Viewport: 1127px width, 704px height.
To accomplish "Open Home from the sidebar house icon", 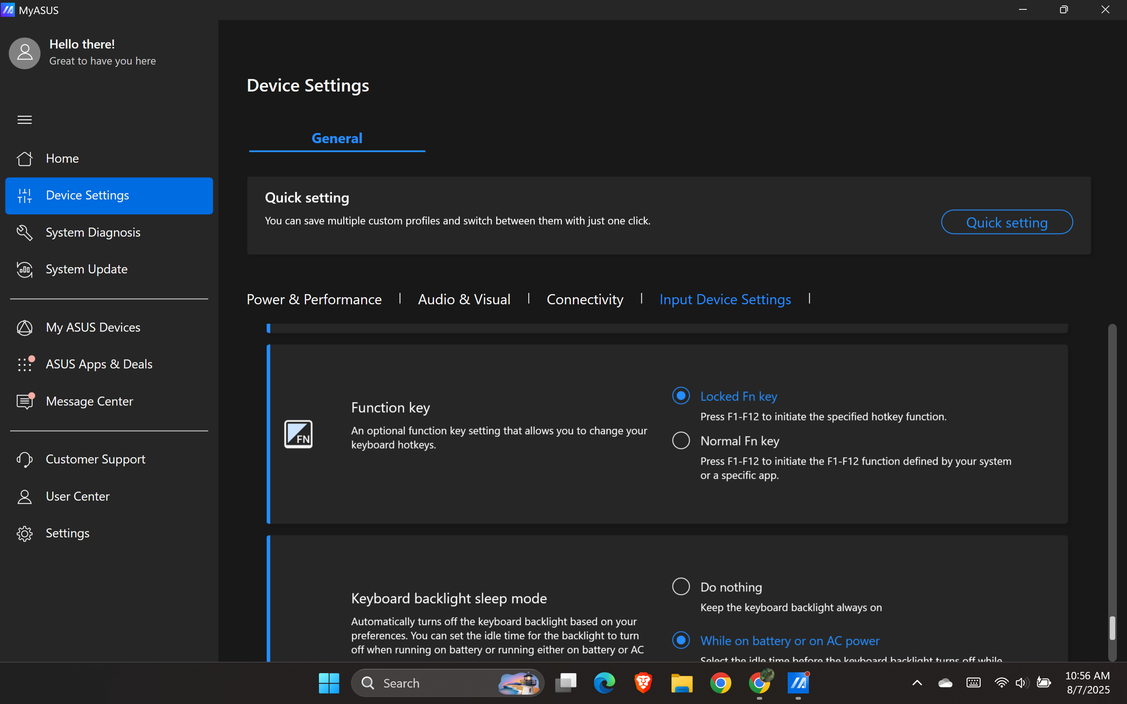I will pos(25,159).
